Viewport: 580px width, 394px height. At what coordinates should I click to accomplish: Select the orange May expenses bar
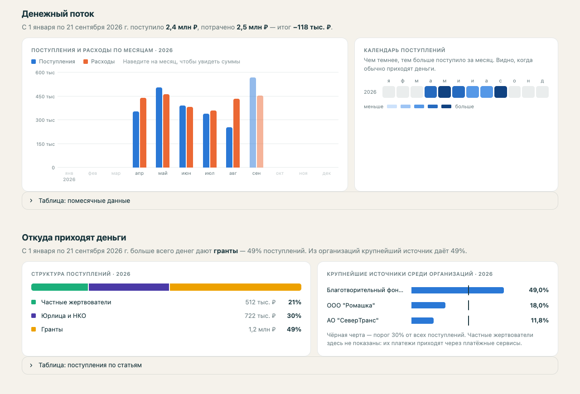pyautogui.click(x=166, y=131)
